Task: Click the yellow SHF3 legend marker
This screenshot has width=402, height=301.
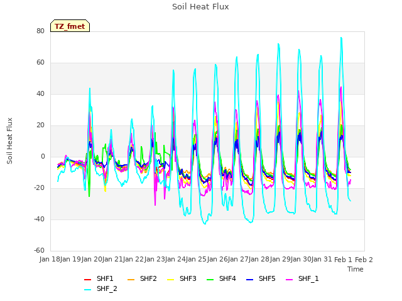Action: click(x=170, y=280)
